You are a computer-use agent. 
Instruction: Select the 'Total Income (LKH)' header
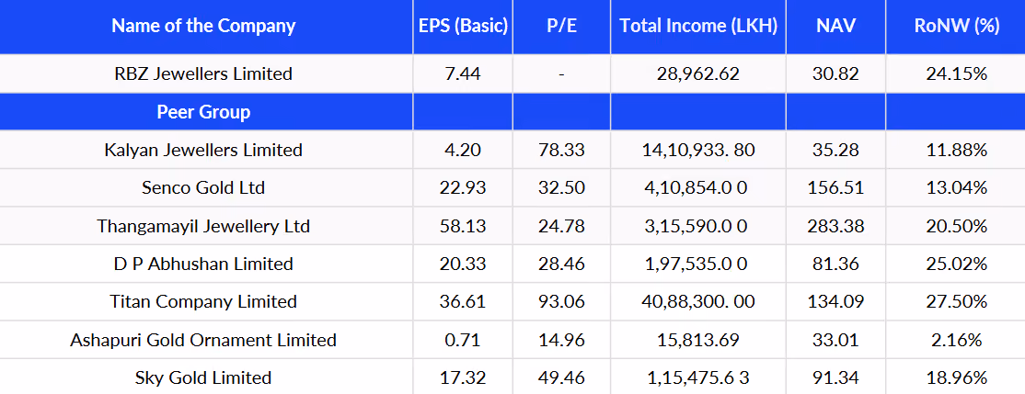point(698,26)
